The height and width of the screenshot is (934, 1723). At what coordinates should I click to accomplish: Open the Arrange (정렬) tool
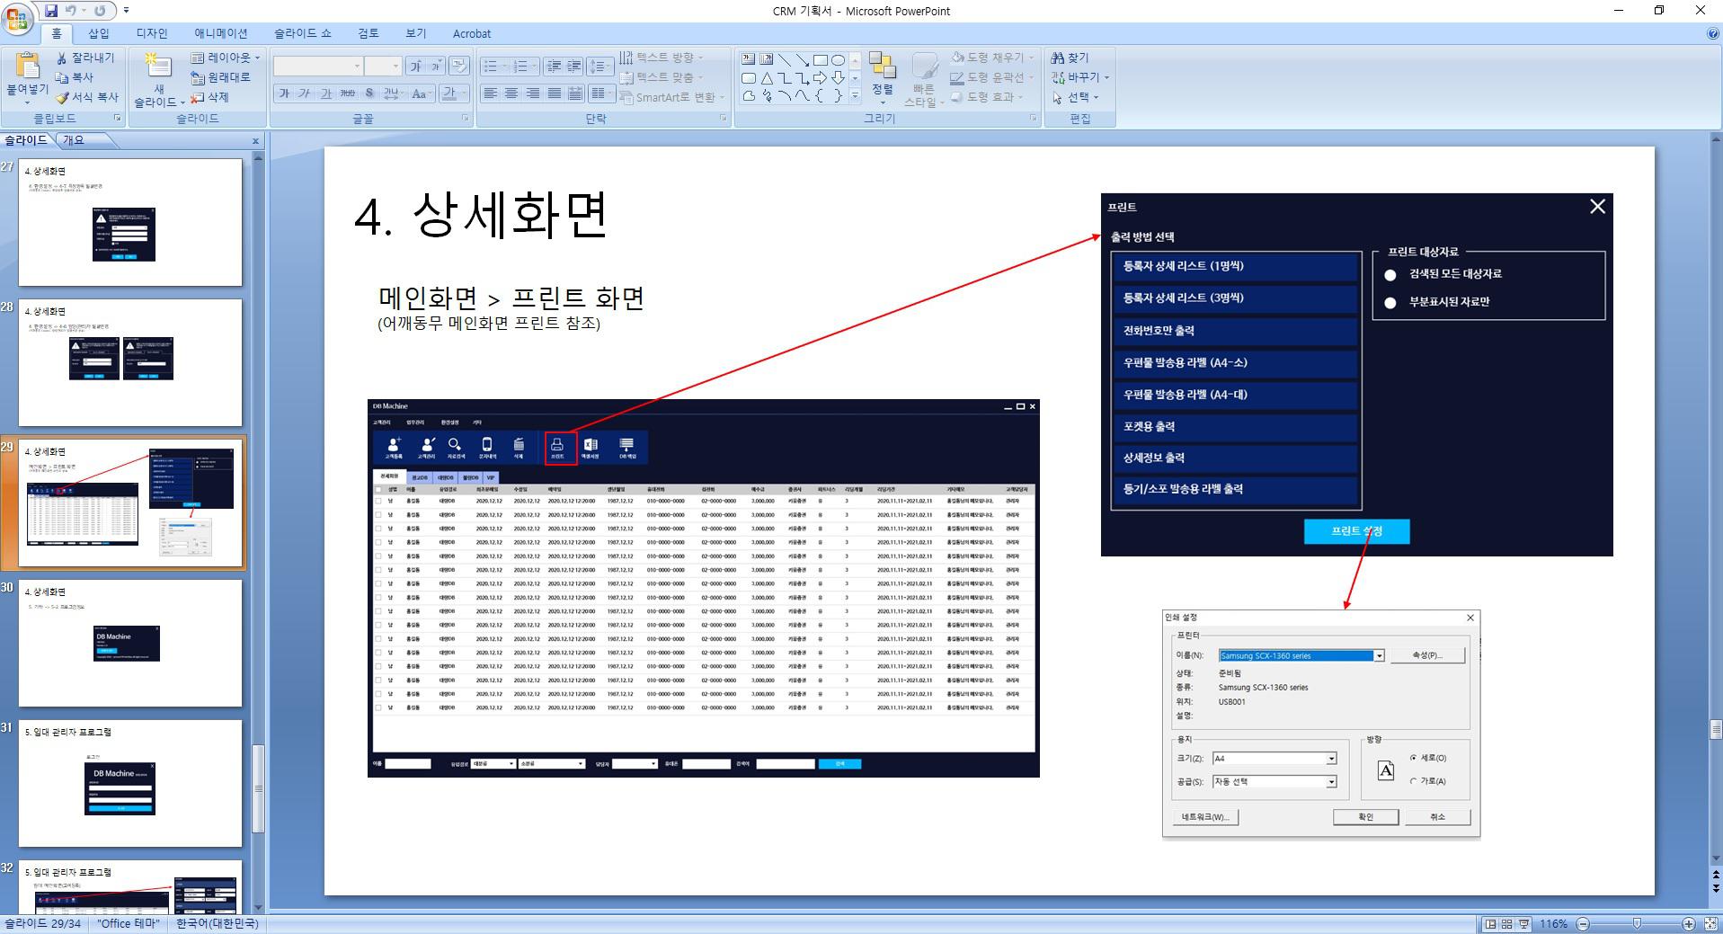tap(882, 75)
